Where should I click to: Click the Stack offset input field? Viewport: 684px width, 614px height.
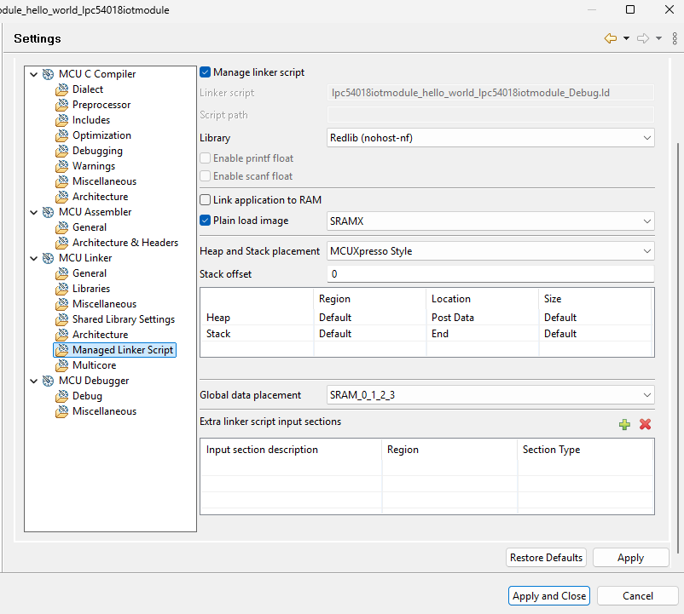click(x=490, y=274)
